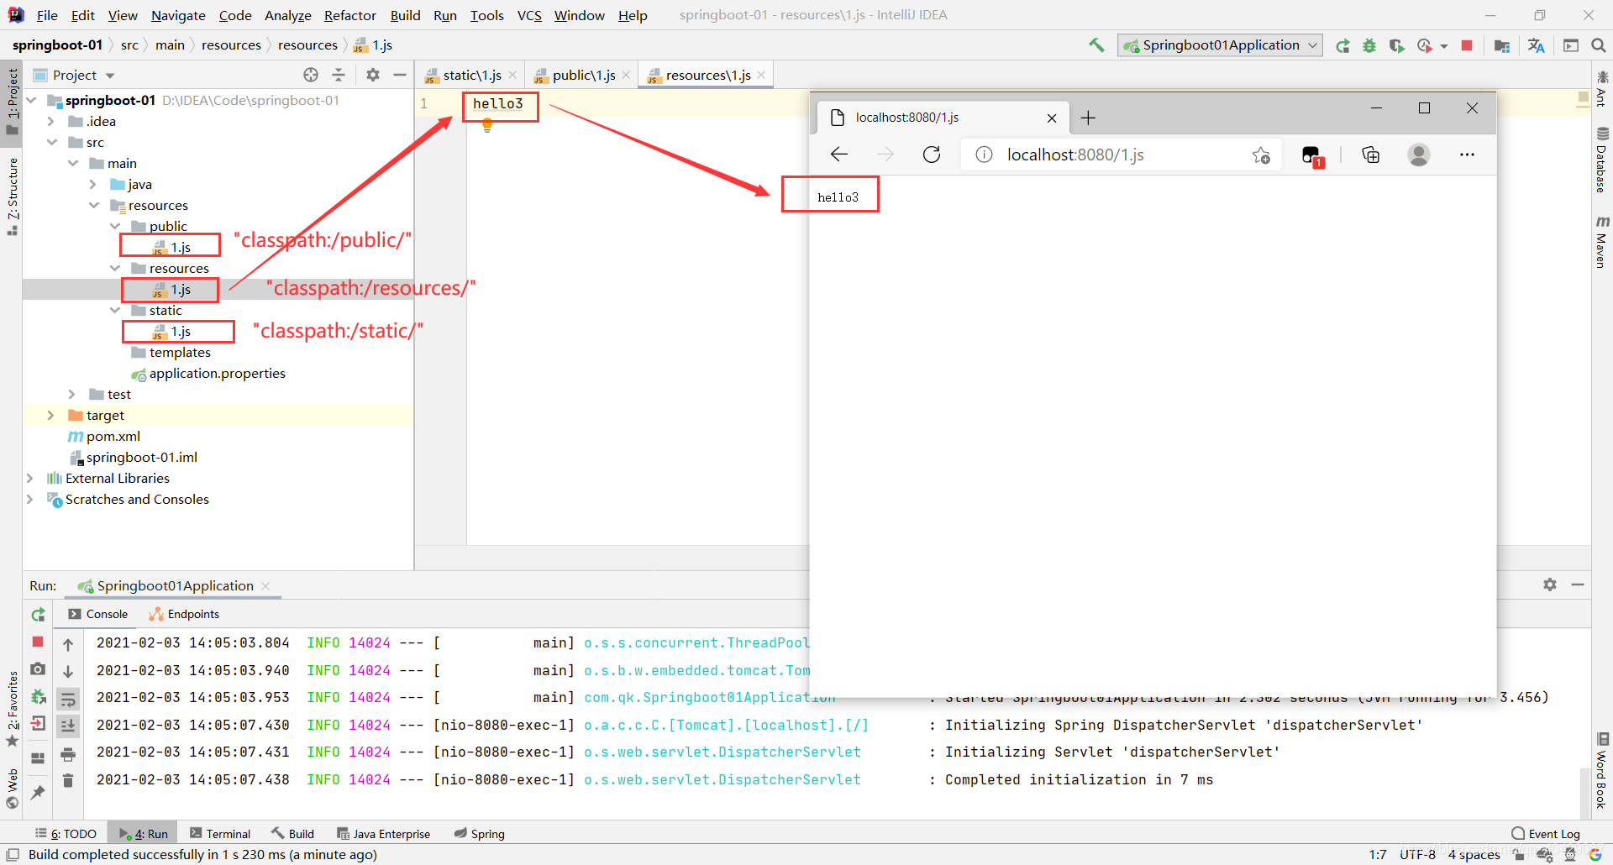The height and width of the screenshot is (865, 1613).
Task: Click the Run with Coverage icon
Action: (x=1396, y=45)
